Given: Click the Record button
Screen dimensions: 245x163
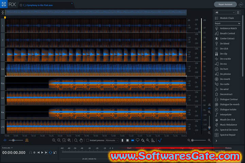Looking at the screenshot, I should pos(34,152).
